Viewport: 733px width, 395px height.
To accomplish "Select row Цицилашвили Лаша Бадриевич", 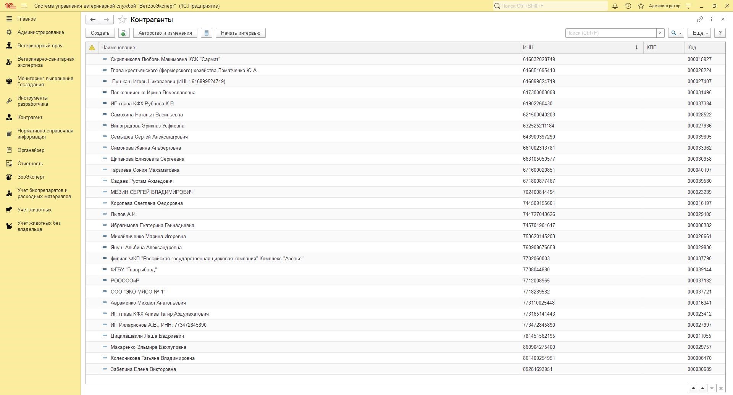I will pos(405,336).
